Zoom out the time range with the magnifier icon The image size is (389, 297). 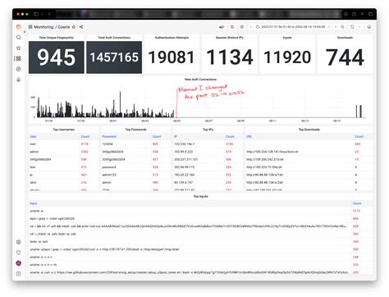point(342,27)
